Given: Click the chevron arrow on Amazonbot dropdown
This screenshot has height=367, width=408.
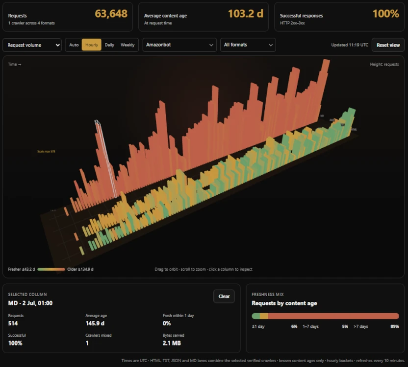Looking at the screenshot, I should [211, 45].
